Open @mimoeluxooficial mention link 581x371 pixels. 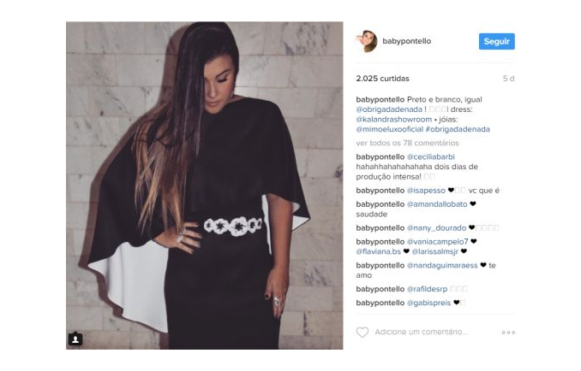(x=389, y=129)
